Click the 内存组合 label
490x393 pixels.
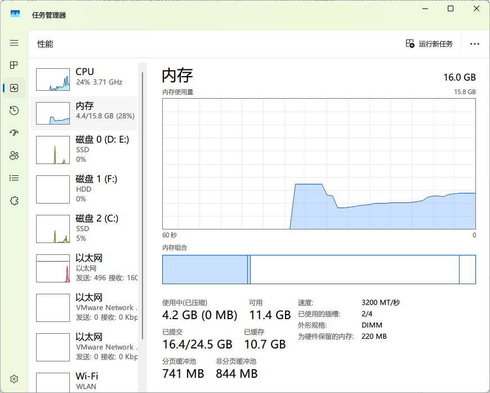click(x=175, y=248)
